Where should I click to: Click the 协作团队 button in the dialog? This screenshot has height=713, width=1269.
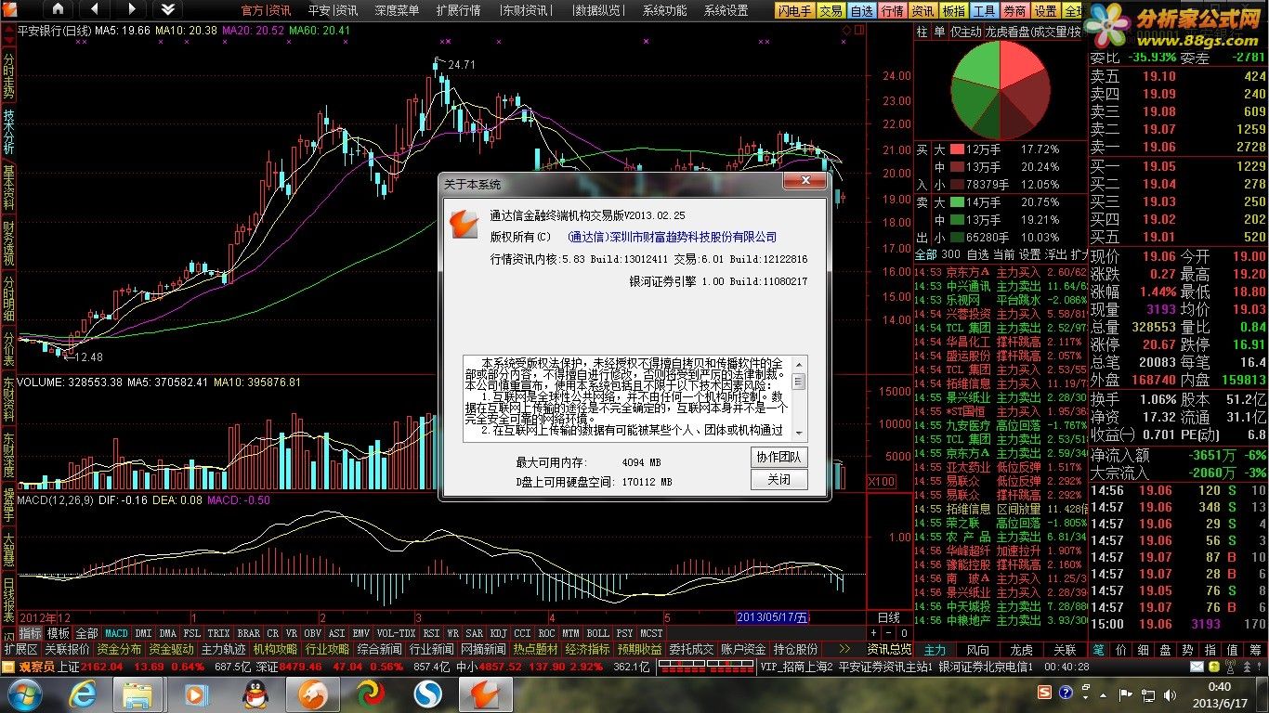(x=778, y=457)
